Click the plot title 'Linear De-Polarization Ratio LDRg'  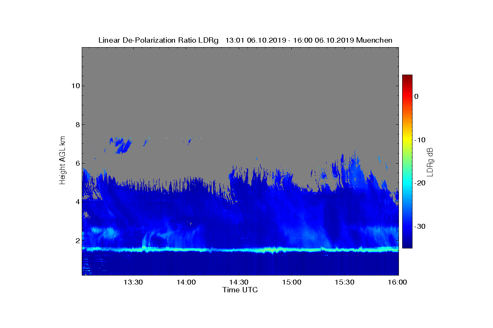(x=159, y=40)
